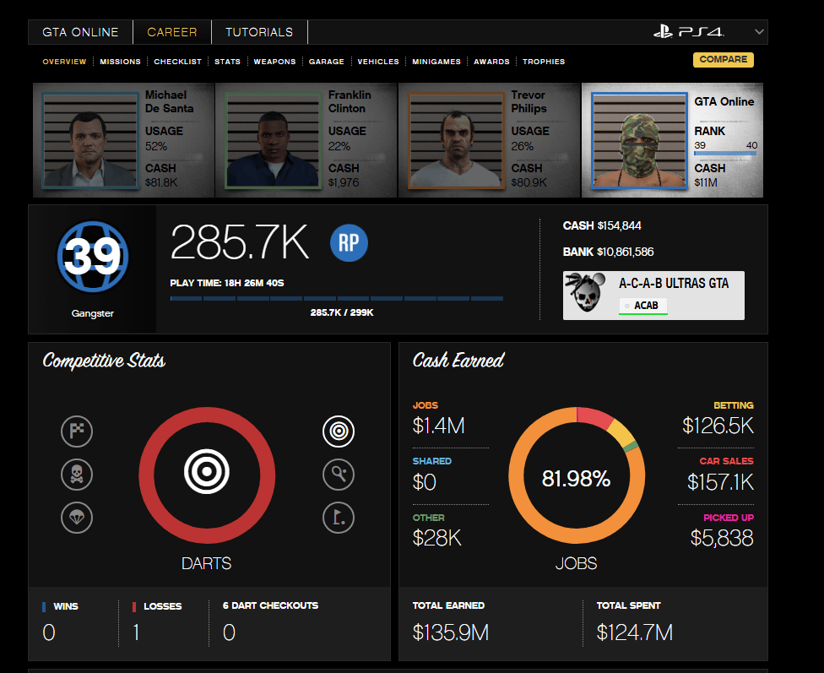The width and height of the screenshot is (824, 673).
Task: Click the 6 DART CHECKOUTS stat
Action: 270,623
